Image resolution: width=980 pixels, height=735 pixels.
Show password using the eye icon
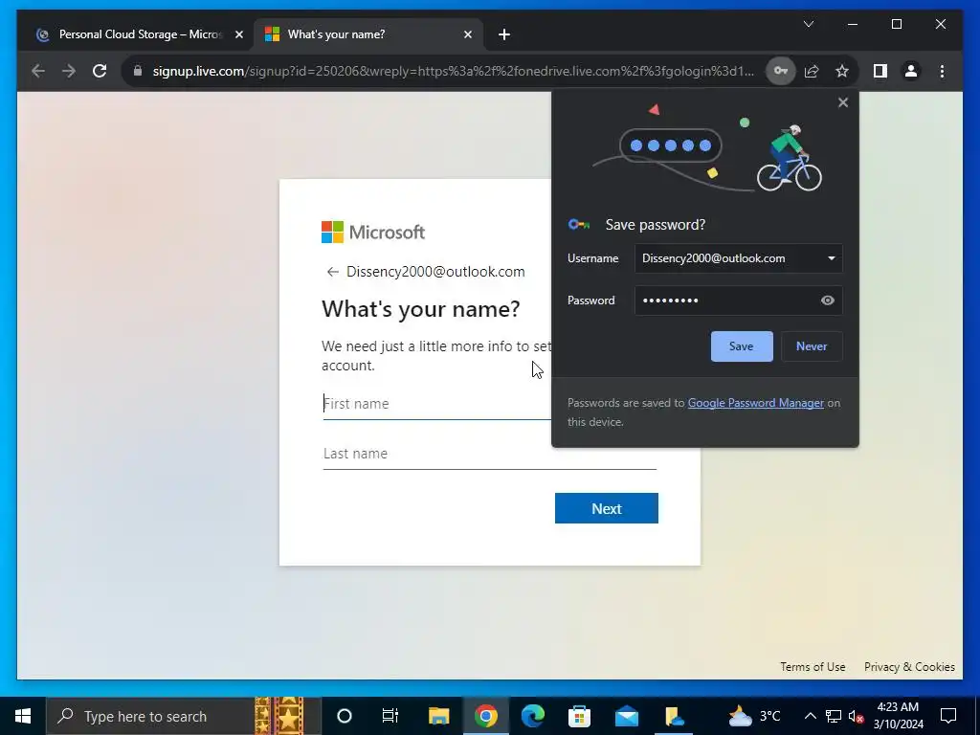[x=827, y=301]
